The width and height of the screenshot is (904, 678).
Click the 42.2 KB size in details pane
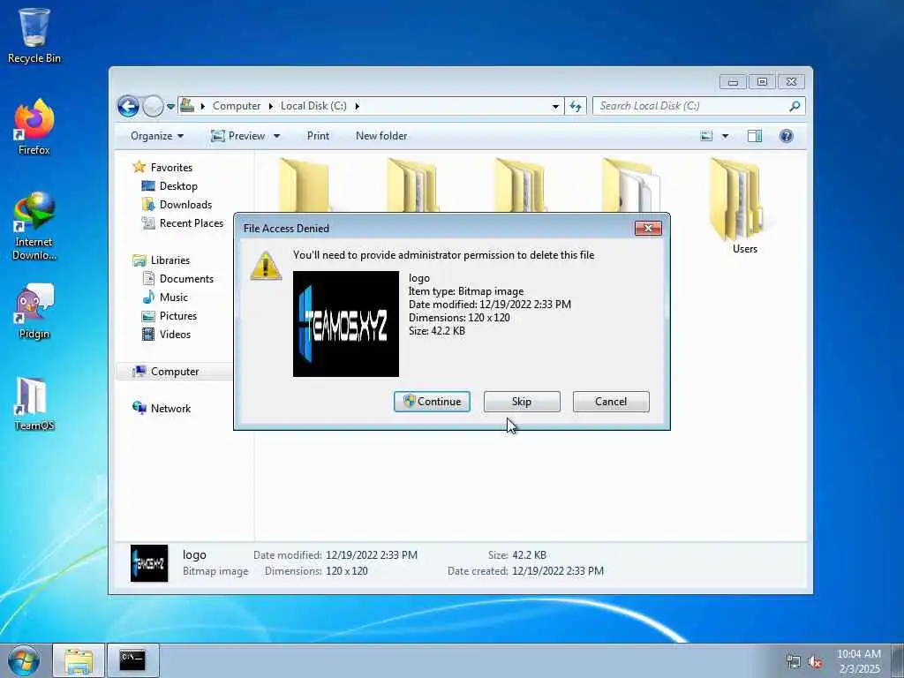pos(530,555)
